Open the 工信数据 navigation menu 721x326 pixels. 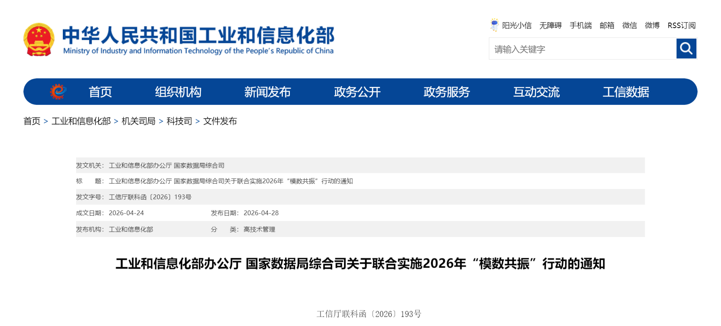click(626, 92)
